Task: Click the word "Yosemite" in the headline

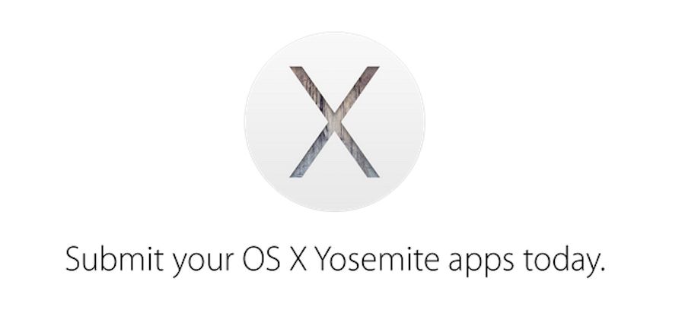Action: pos(378,259)
